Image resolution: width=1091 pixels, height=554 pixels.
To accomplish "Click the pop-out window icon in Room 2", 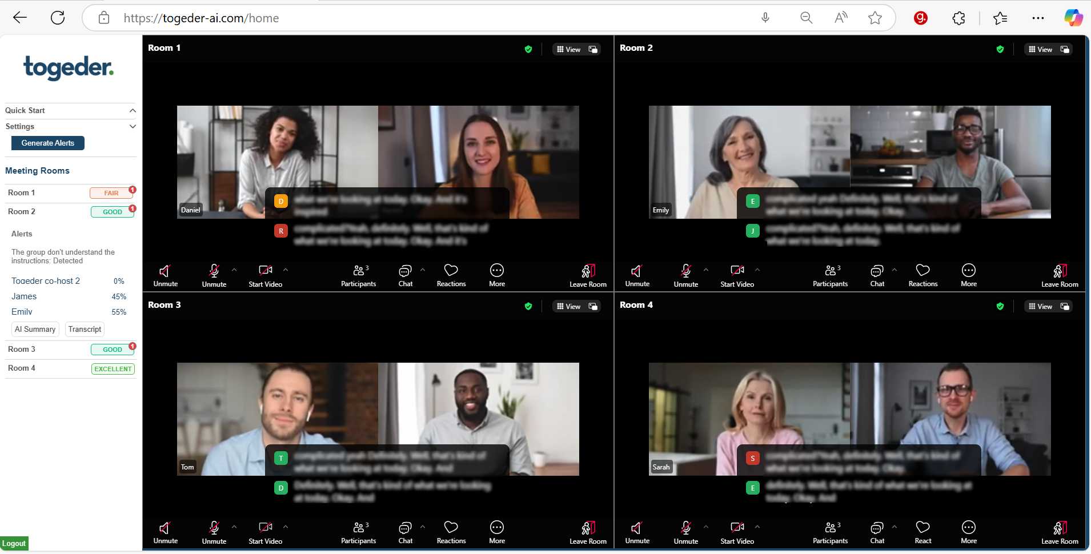I will tap(1065, 50).
